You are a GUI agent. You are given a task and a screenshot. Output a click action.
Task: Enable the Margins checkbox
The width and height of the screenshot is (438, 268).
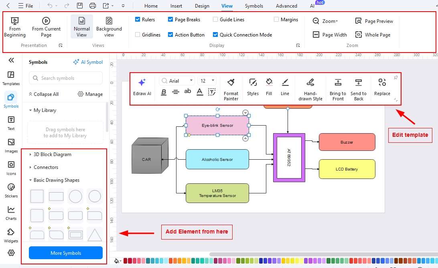(x=276, y=19)
